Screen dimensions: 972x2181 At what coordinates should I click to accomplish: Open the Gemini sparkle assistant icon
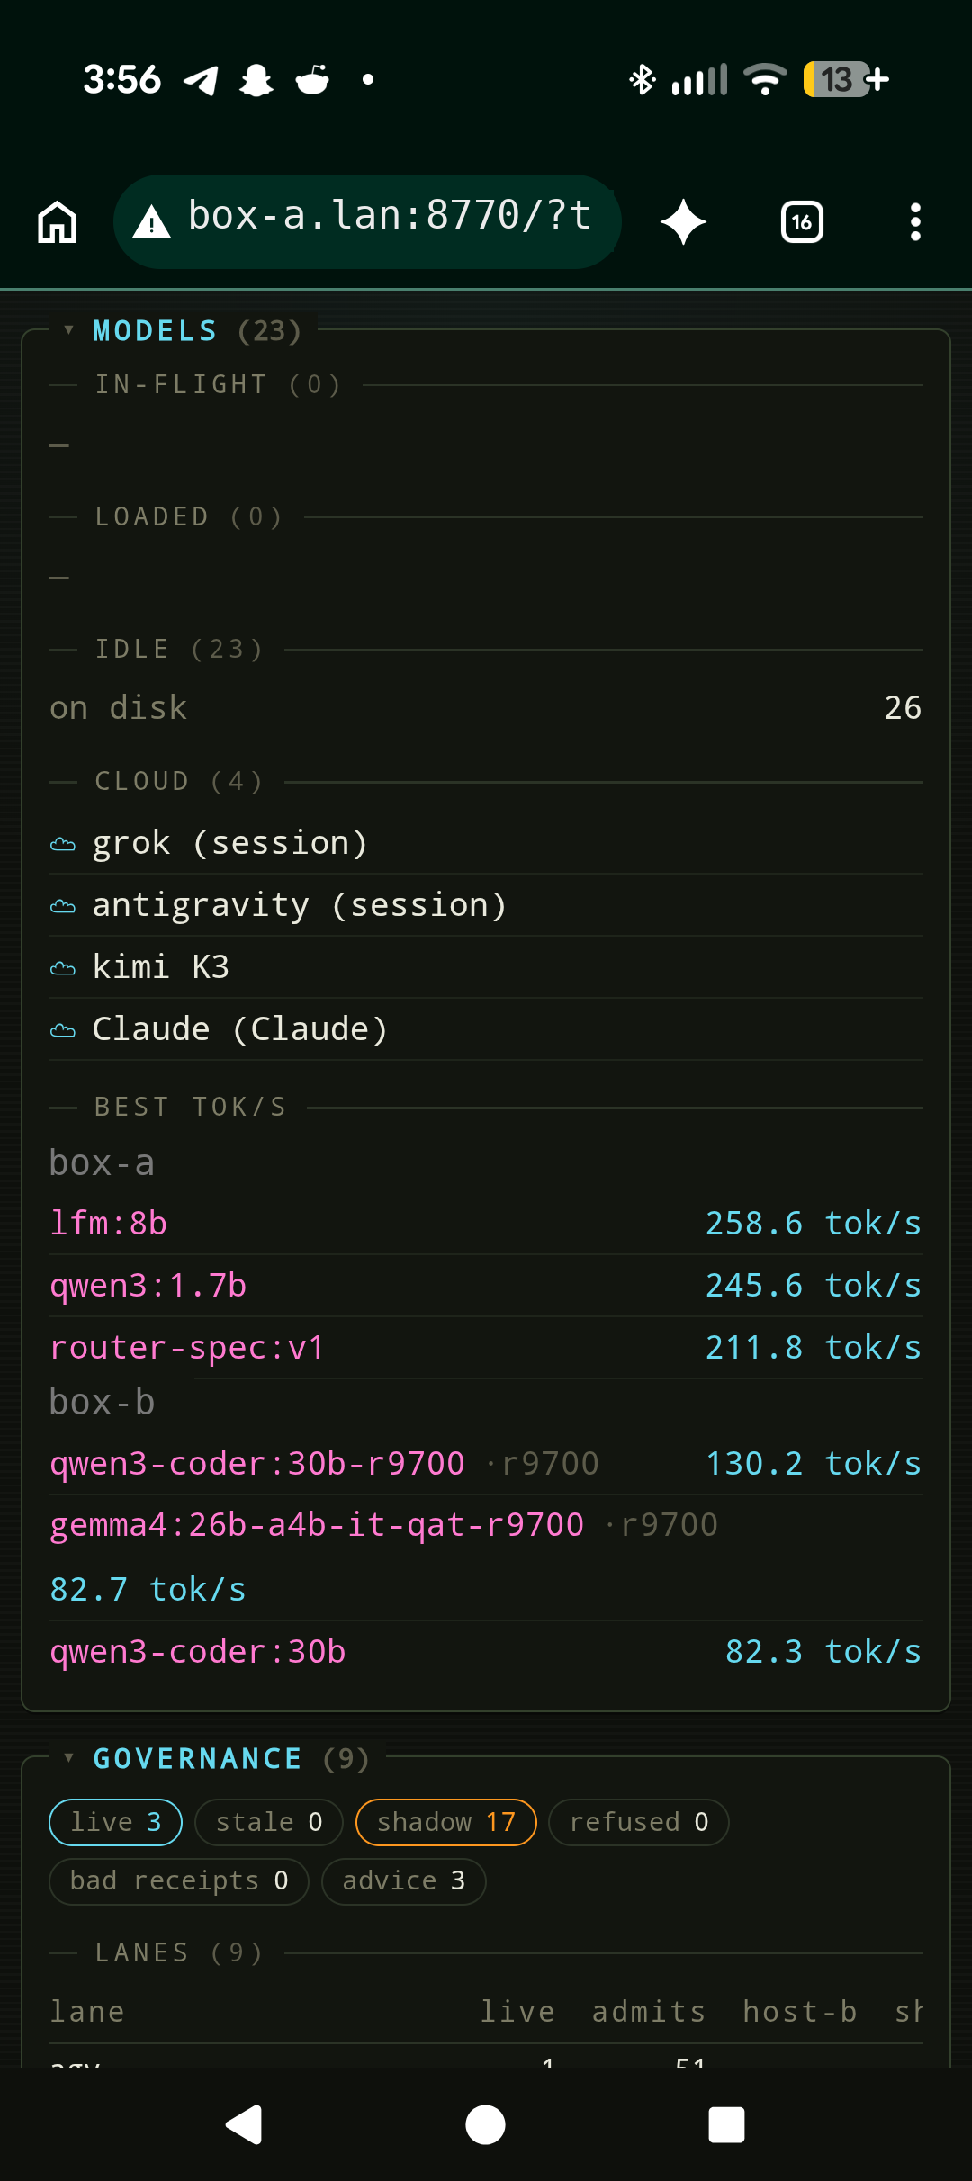coord(683,222)
